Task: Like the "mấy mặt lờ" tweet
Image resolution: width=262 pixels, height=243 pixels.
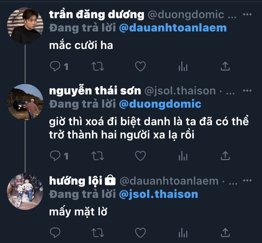Action: (x=140, y=233)
